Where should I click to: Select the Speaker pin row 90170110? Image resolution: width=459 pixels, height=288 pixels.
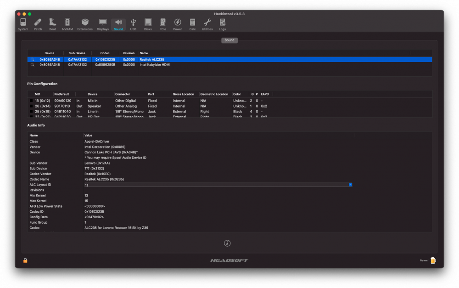(229, 106)
